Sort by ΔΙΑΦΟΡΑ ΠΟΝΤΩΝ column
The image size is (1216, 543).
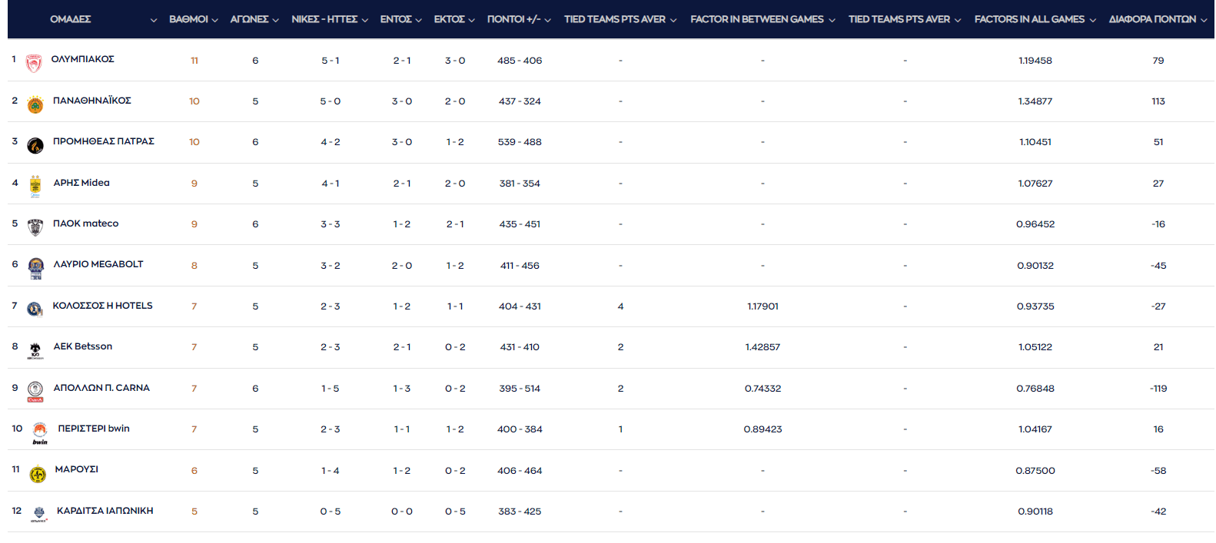[1157, 19]
